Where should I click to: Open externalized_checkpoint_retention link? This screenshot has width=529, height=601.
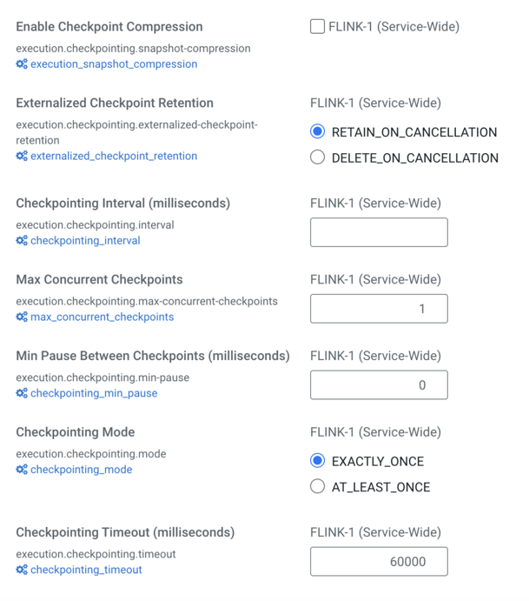coord(114,157)
